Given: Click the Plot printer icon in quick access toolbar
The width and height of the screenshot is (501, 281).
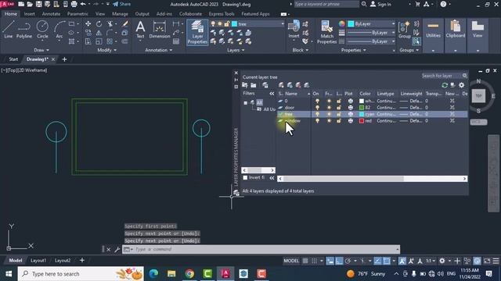Looking at the screenshot, I should [x=74, y=4].
